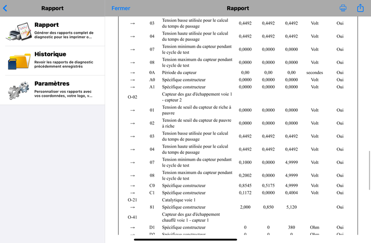Image resolution: width=371 pixels, height=243 pixels.
Task: Click 'Tension de seuil du capteur de riche à pauvre'
Action: point(196,110)
